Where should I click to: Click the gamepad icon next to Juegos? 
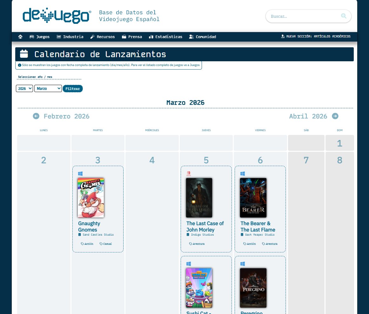[x=31, y=37]
